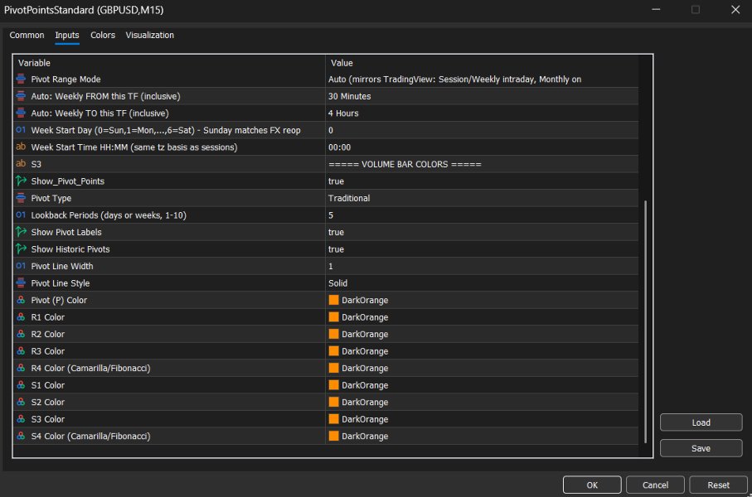Open the 4 Hours timeframe dropdown

[x=482, y=113]
